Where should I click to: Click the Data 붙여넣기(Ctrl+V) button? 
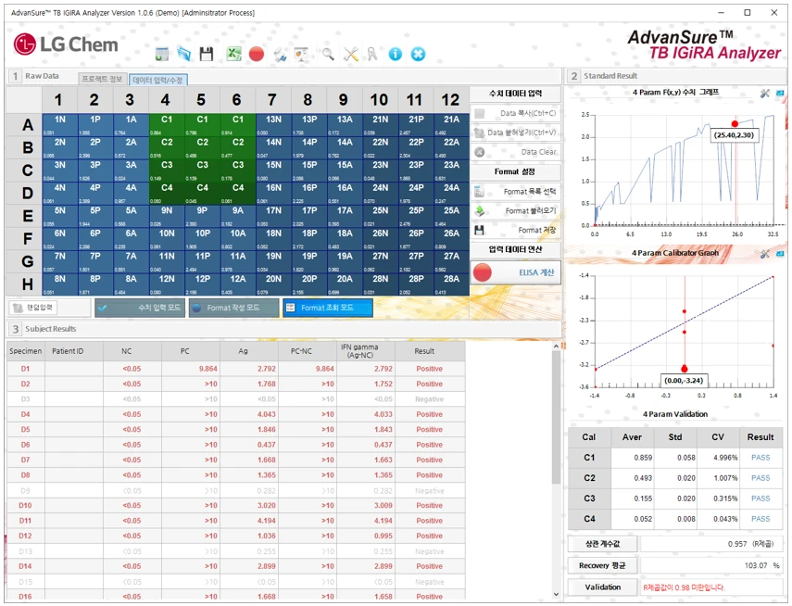(515, 133)
